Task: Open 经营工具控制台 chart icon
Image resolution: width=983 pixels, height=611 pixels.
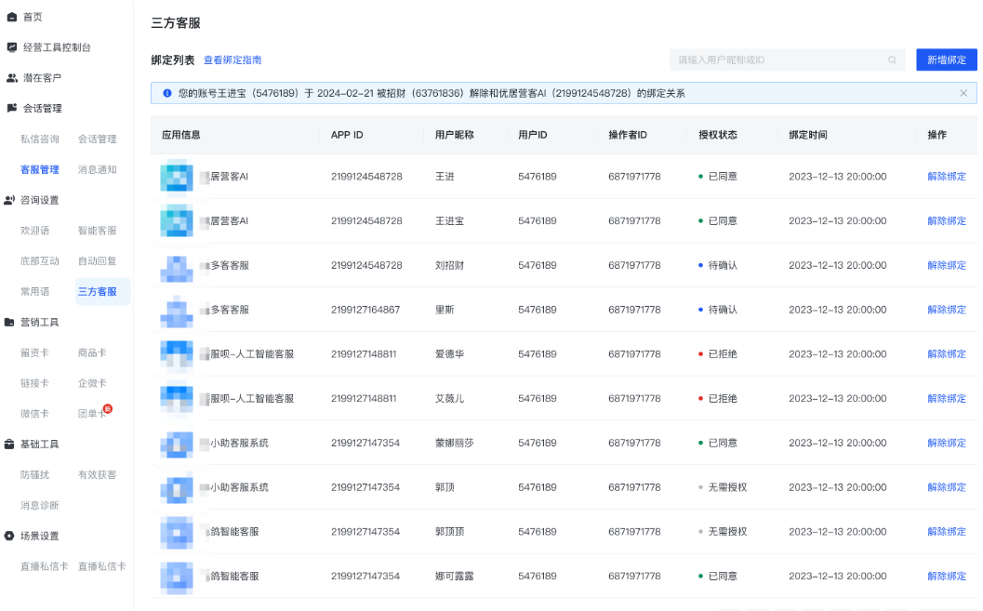Action: click(x=12, y=47)
